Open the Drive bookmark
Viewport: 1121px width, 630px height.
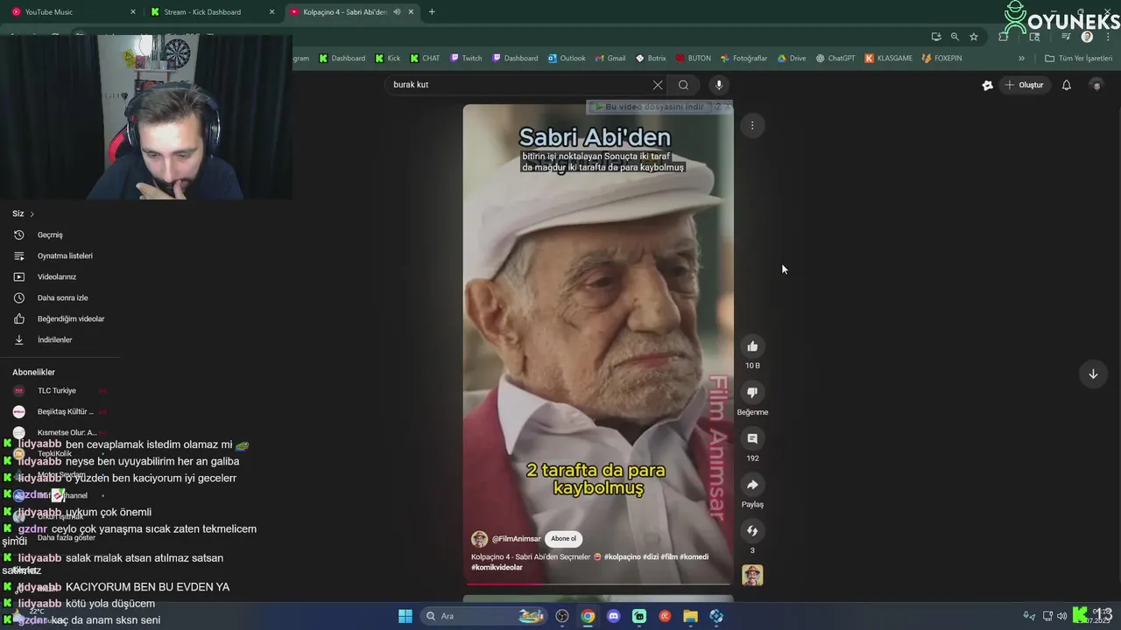[792, 59]
